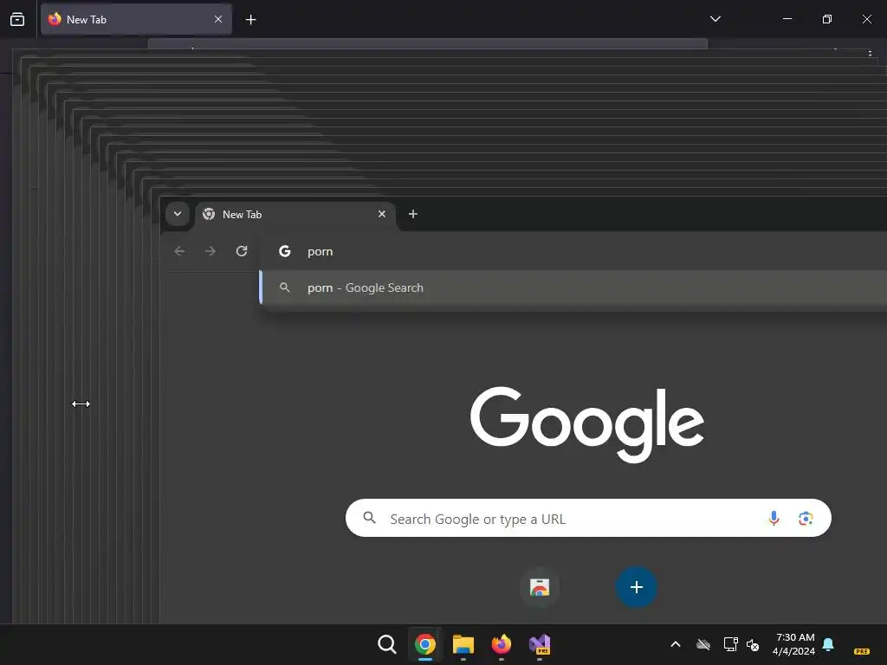The image size is (887, 665).
Task: Focus the Search Google or type a URL box
Action: [x=588, y=518]
